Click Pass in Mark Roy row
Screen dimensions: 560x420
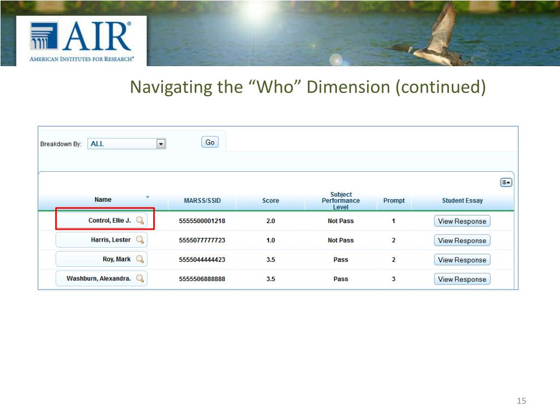point(341,259)
